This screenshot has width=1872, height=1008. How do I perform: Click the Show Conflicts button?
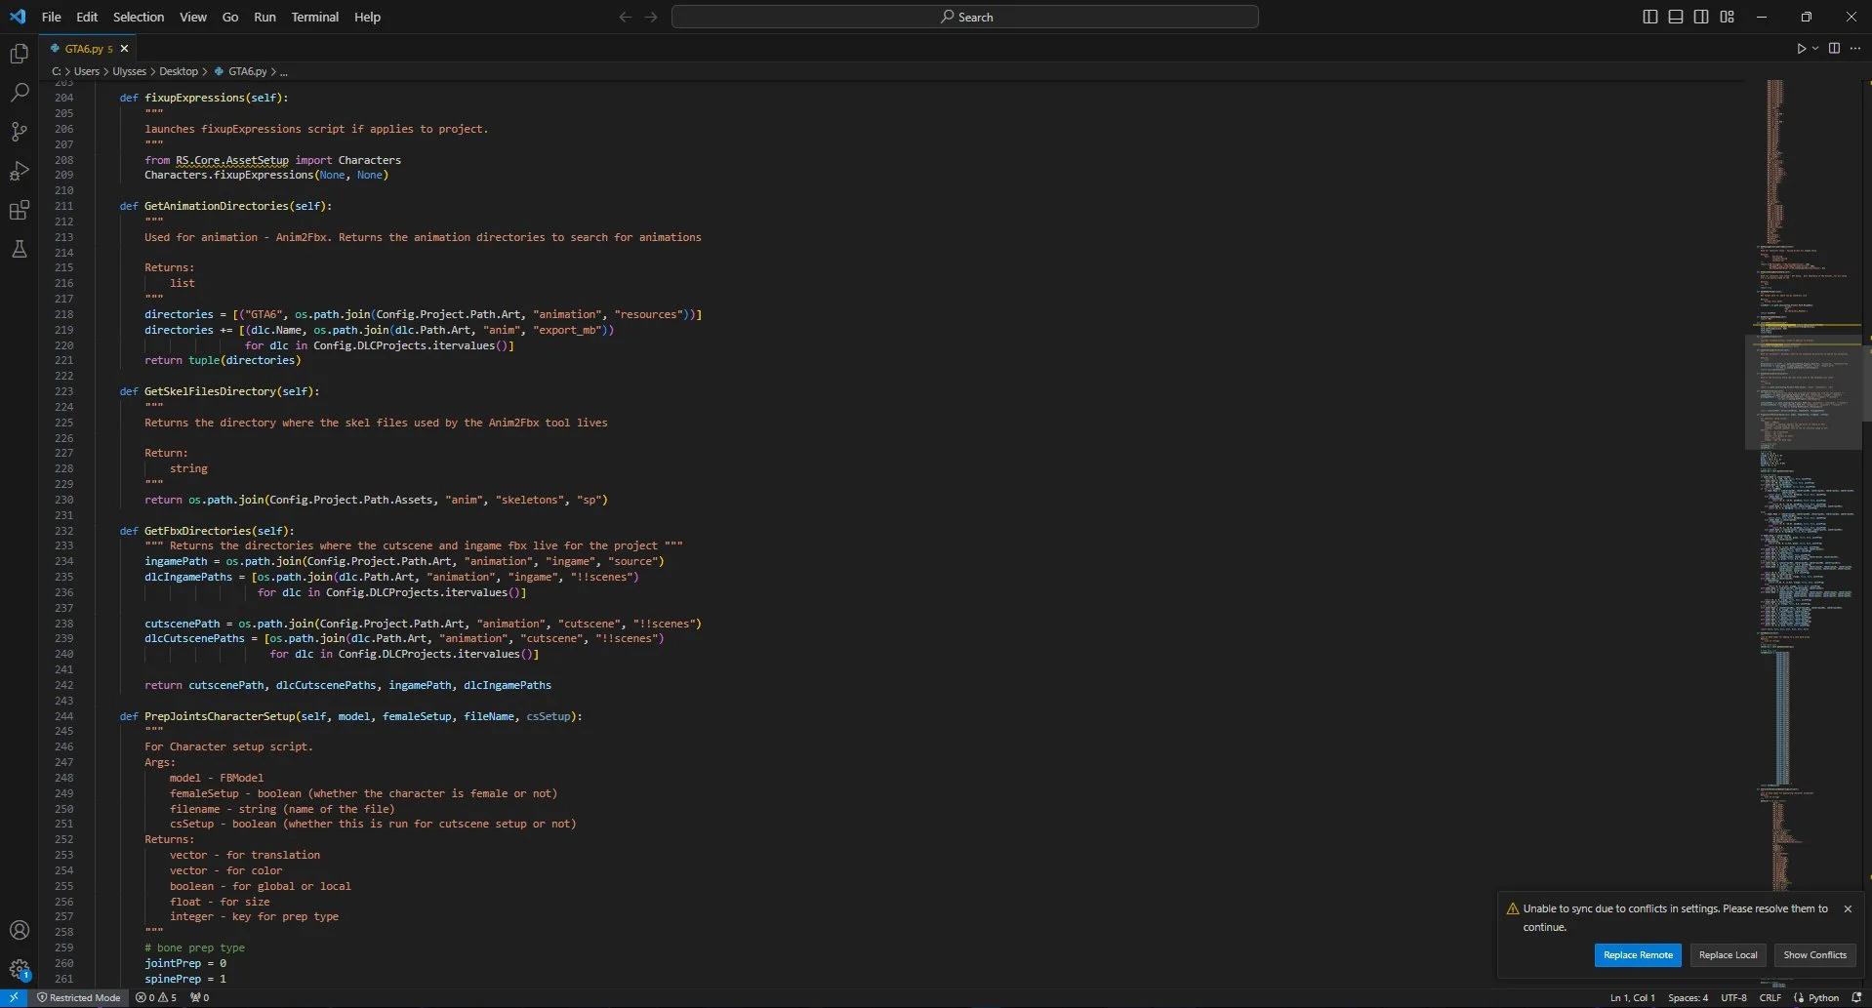[x=1814, y=954]
